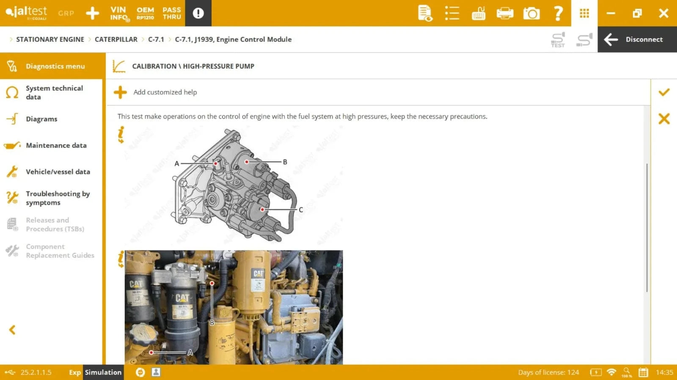Image resolution: width=677 pixels, height=380 pixels.
Task: Select Maintenance data in the sidebar
Action: click(x=57, y=145)
